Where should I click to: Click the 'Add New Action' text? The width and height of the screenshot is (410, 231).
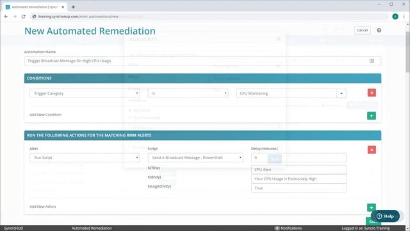43,207
